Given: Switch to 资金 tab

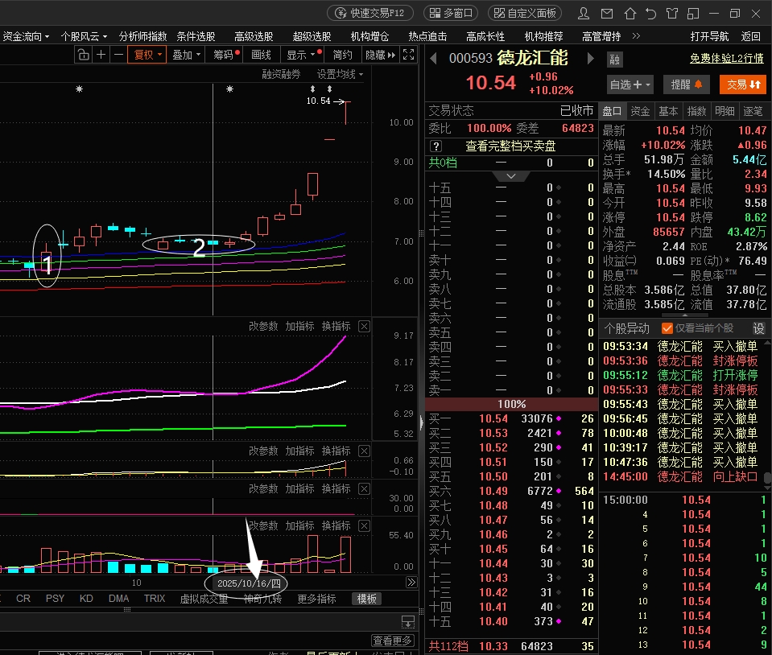Looking at the screenshot, I should (640, 111).
